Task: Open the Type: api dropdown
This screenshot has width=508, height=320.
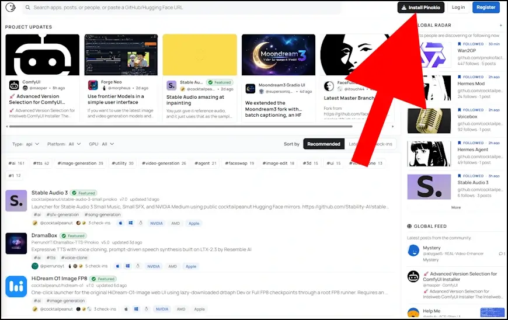Action: click(26, 144)
